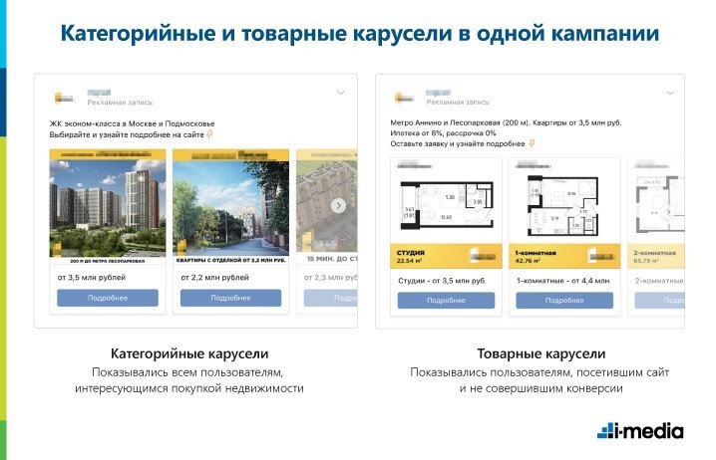Select the text '1-комнатные - от 4,4 млн'
This screenshot has height=460, width=716.
pos(562,281)
